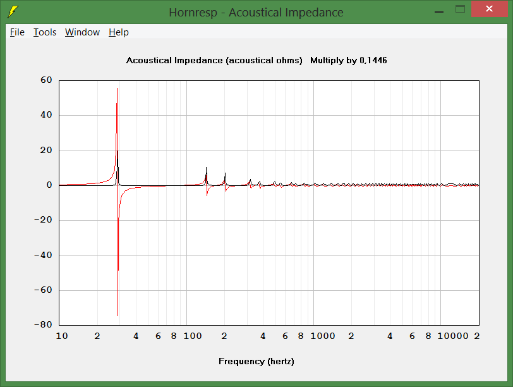Screen dimensions: 513x387
Task: Click the 'Multiply by 0,1446' text
Action: coord(349,60)
